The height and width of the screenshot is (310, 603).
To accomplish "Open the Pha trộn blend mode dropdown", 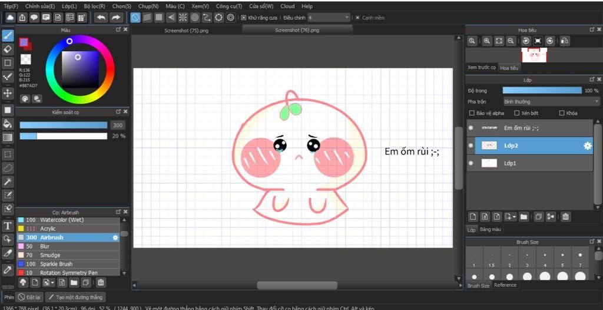I will (550, 102).
